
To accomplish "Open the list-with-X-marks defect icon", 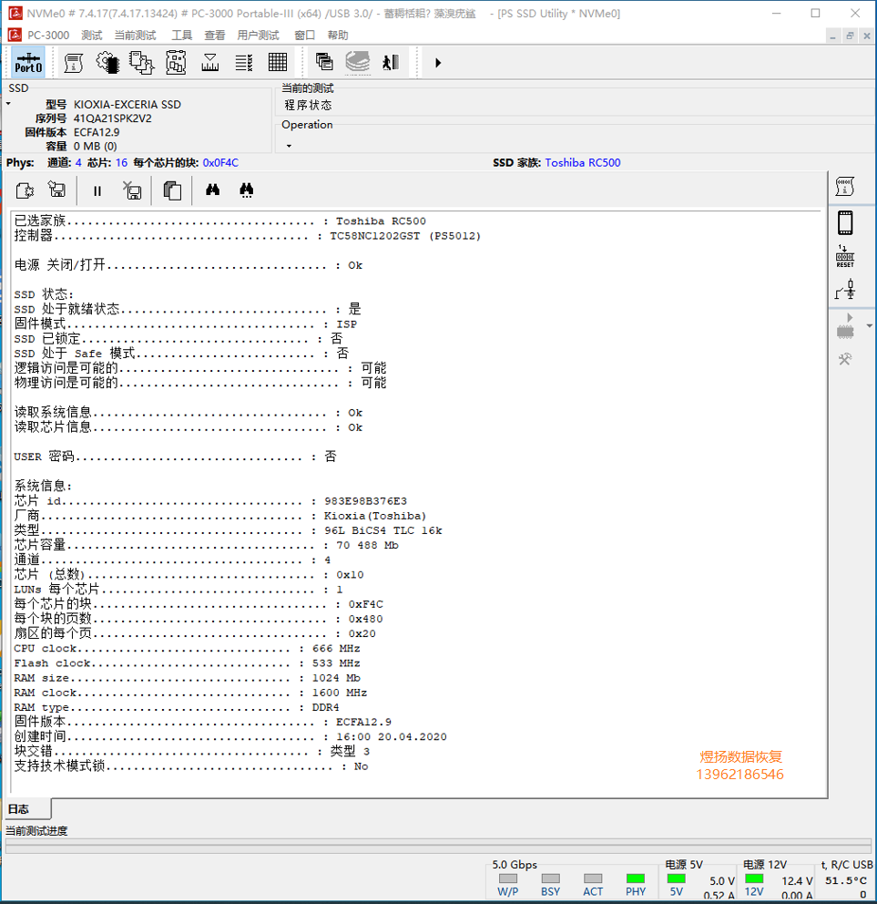I will (244, 62).
